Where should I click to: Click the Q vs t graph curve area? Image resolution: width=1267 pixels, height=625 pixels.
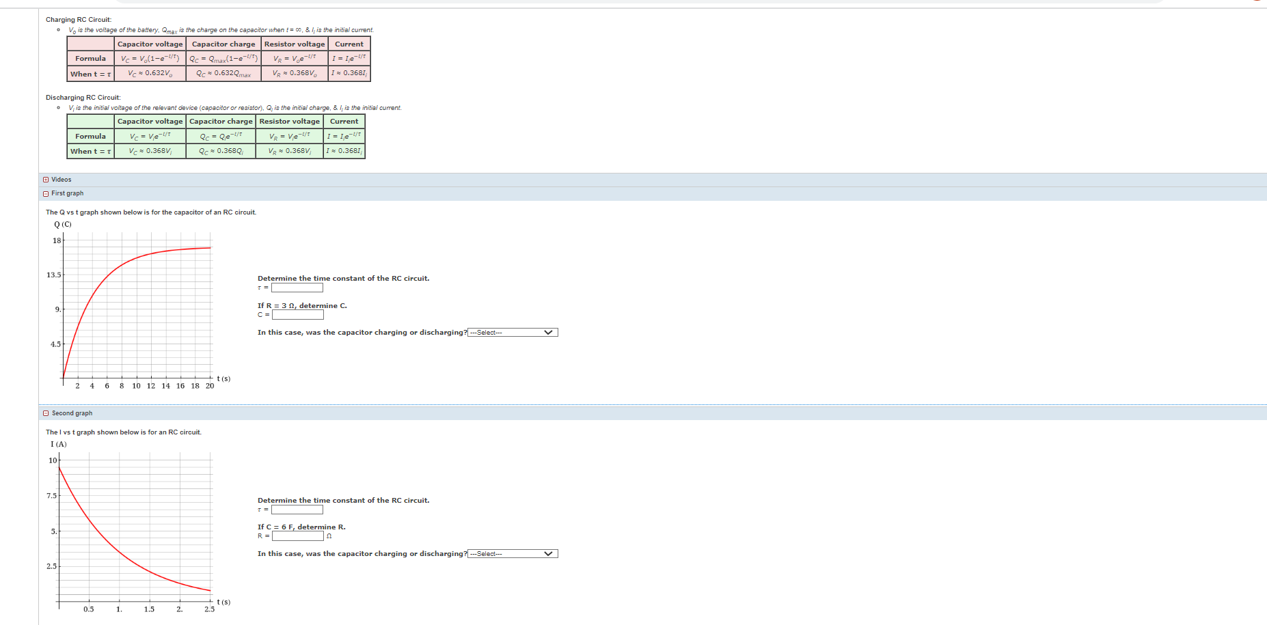pos(137,306)
